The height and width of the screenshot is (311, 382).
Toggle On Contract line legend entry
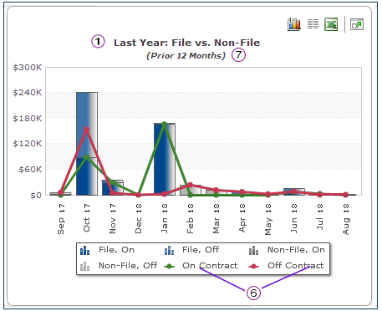coord(201,266)
